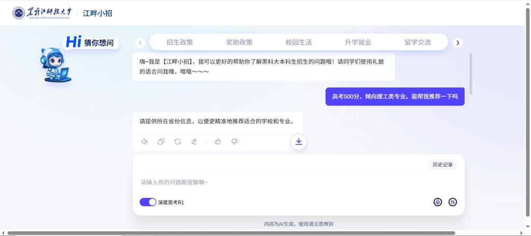Open 历史记录 chat history
Viewport: 531px width, 236px height.
[x=442, y=165]
